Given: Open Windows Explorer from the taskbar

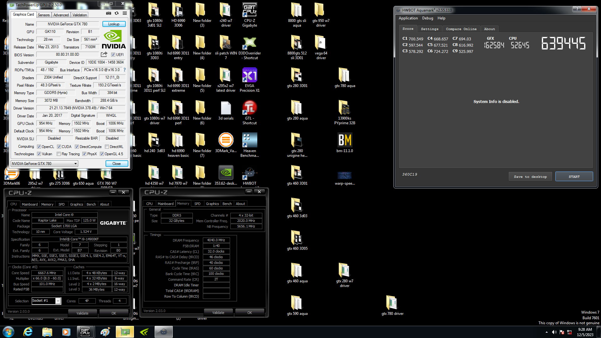Looking at the screenshot, I should [x=47, y=332].
